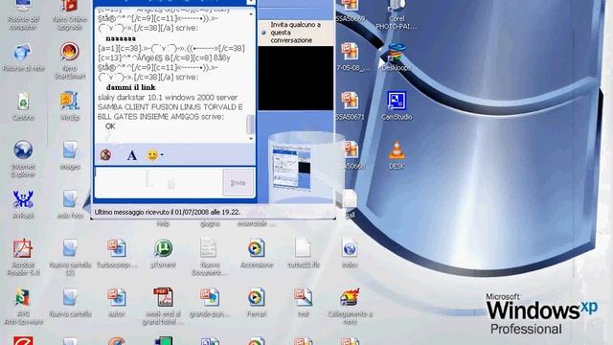
Task: Open Acrobat Reader 5.0 shortcut
Action: (x=23, y=257)
